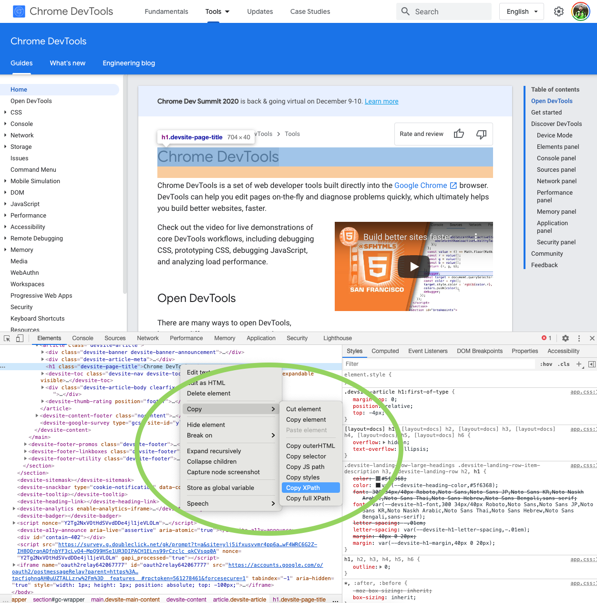
Task: Open the English language dropdown
Action: (522, 11)
